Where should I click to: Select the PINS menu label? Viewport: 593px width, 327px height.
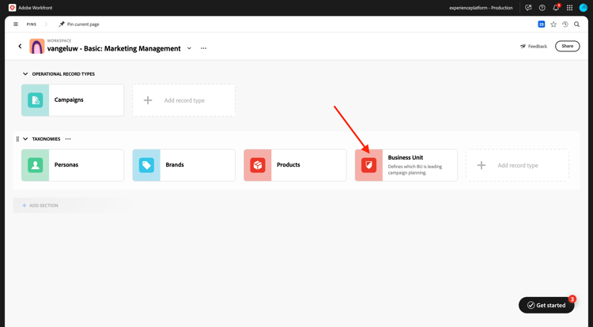32,24
